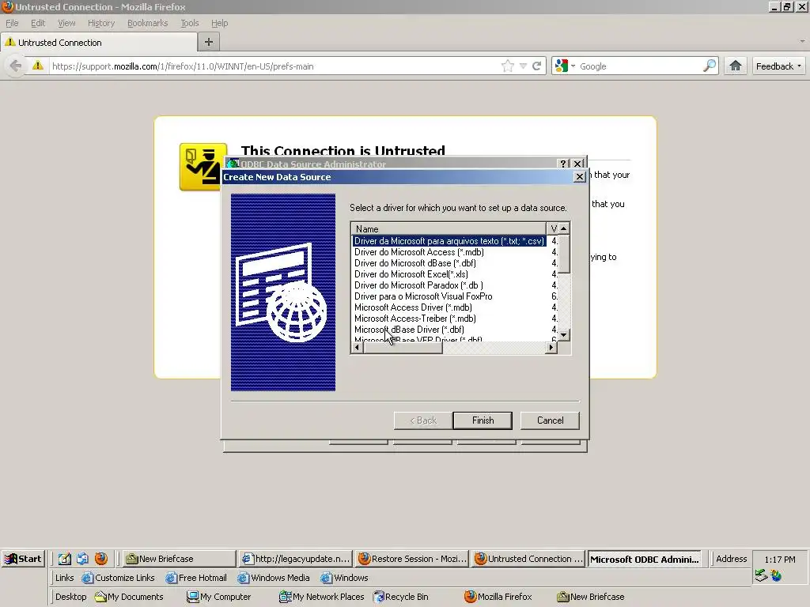Open My Network Places toolbar shortcut
Image resolution: width=810 pixels, height=607 pixels.
click(x=322, y=597)
